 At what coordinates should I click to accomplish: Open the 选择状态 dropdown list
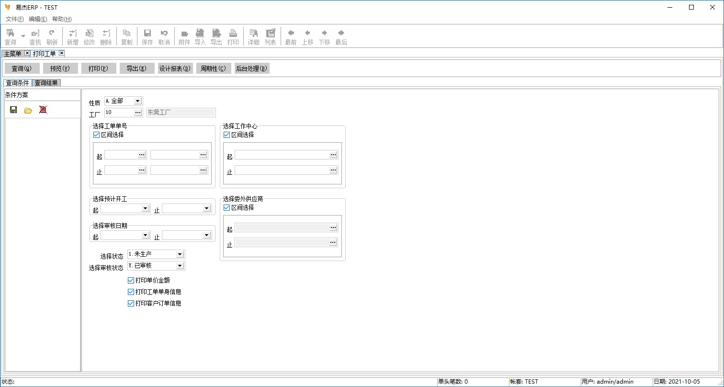(x=180, y=254)
